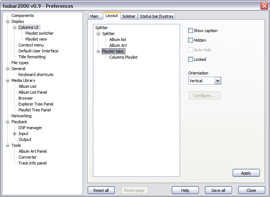Collapse the General tree node

[x=8, y=69]
